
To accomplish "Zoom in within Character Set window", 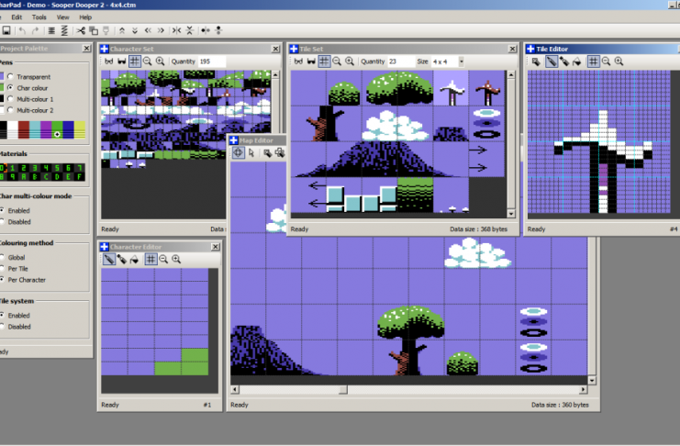I will pyautogui.click(x=160, y=61).
